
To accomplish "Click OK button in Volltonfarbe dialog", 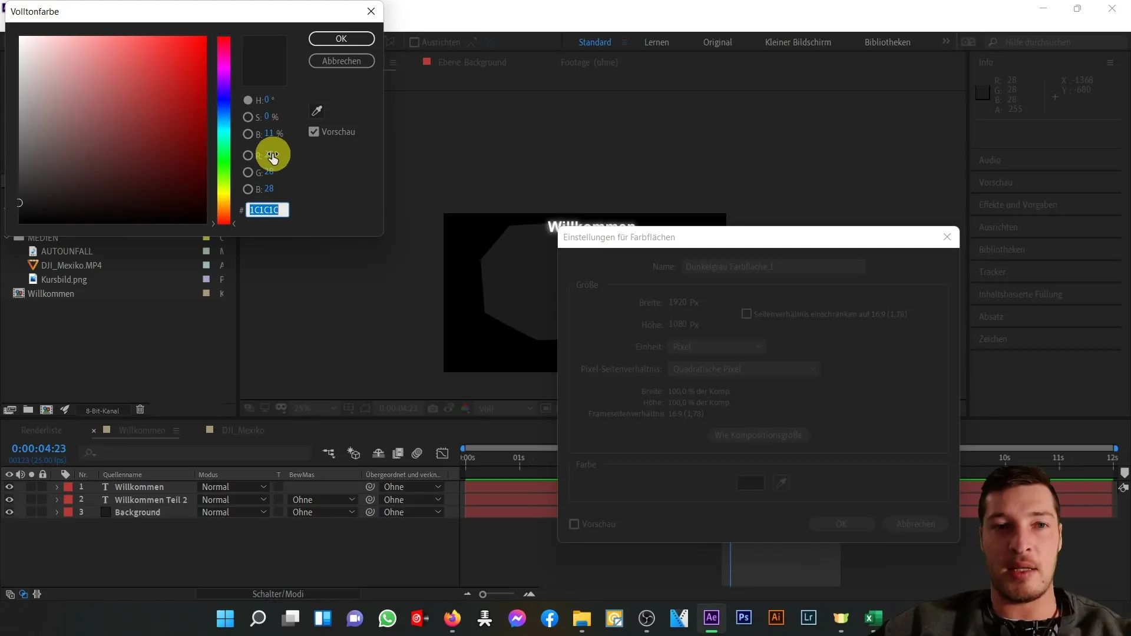I will click(x=341, y=38).
